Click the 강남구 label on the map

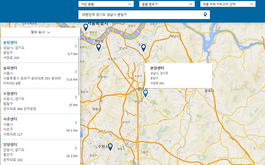point(123,48)
